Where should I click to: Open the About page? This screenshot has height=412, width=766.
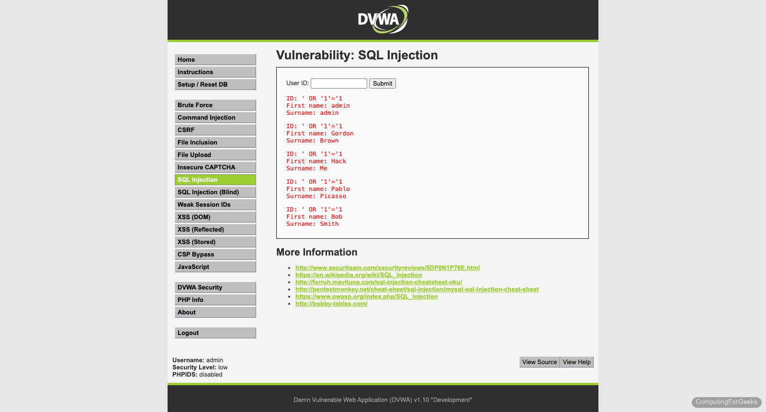pos(215,312)
